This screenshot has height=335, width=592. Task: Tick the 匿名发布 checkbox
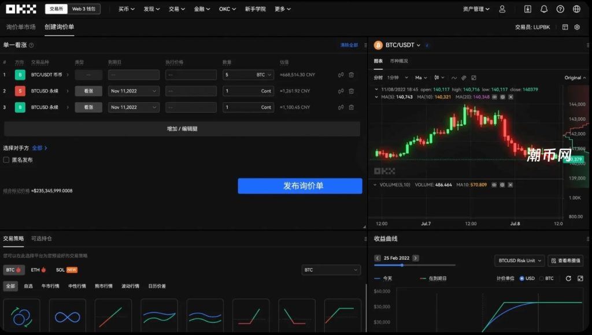tap(6, 160)
